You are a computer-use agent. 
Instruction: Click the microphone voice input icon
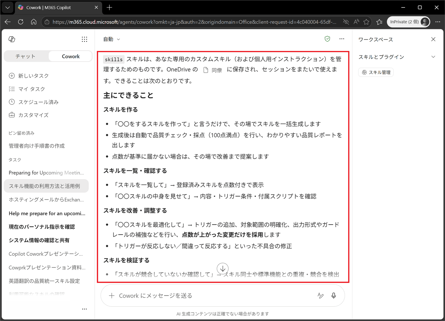(334, 296)
